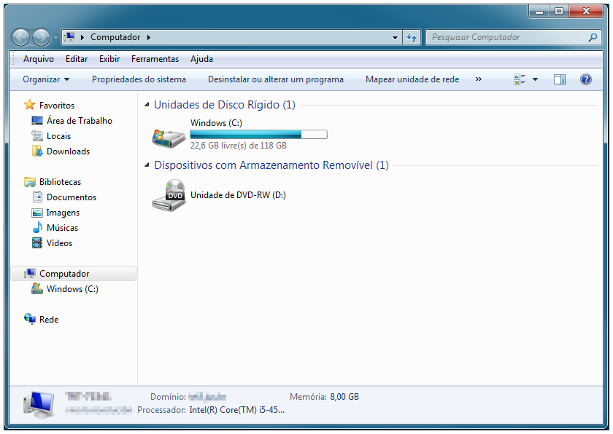
Task: Open the Ajuda menu
Action: pos(201,59)
